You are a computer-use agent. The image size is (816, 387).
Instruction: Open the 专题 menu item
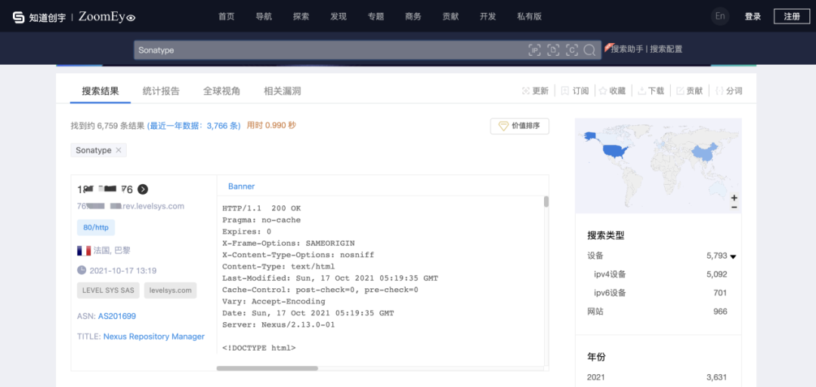(x=376, y=17)
